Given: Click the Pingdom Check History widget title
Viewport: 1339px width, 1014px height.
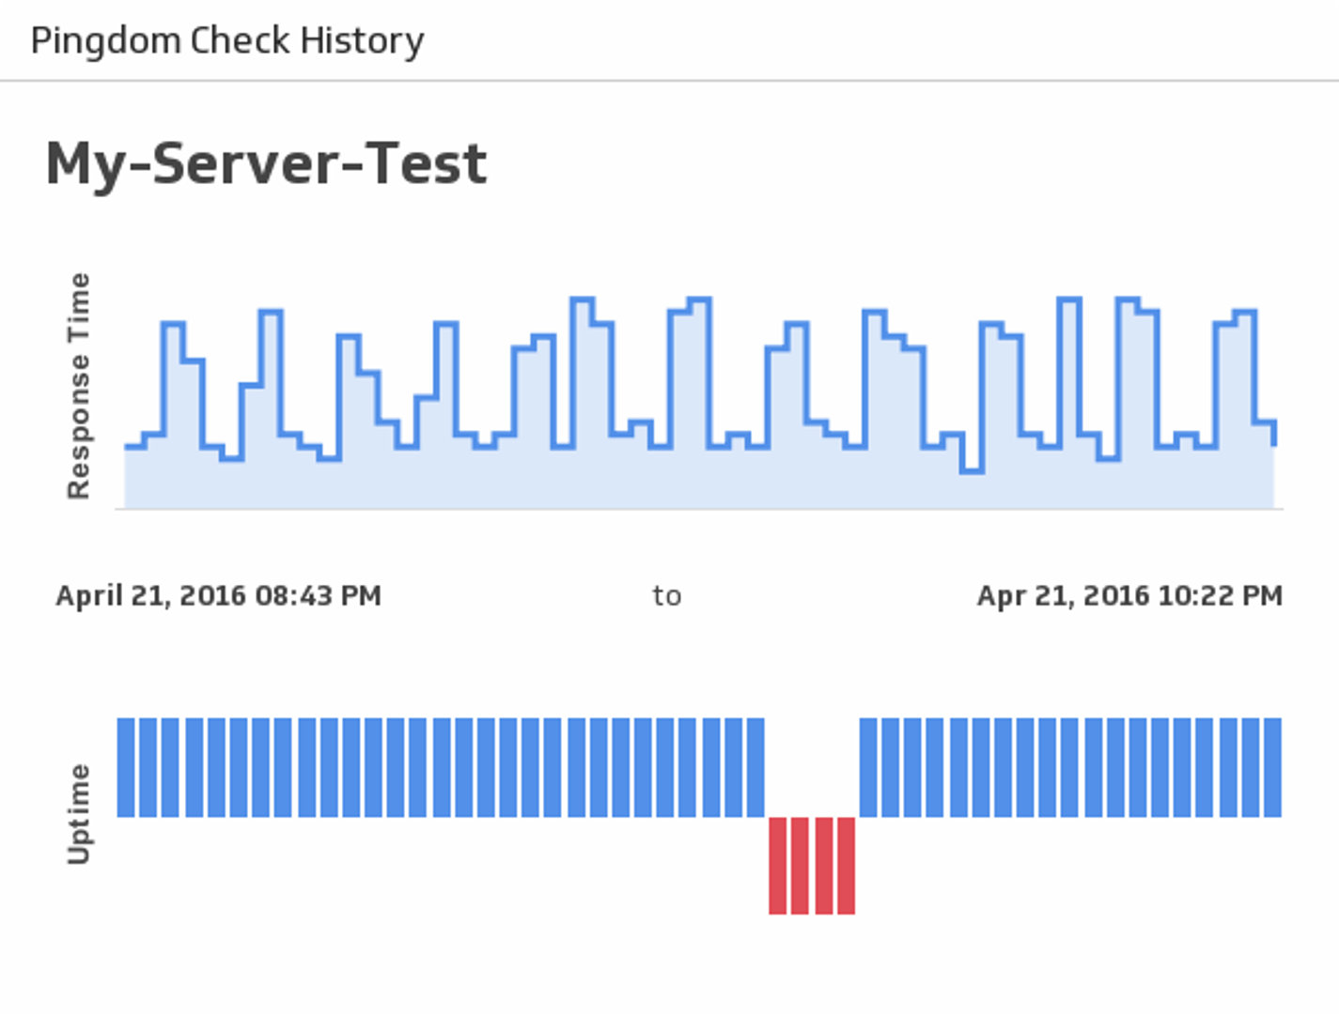Looking at the screenshot, I should click(x=226, y=40).
